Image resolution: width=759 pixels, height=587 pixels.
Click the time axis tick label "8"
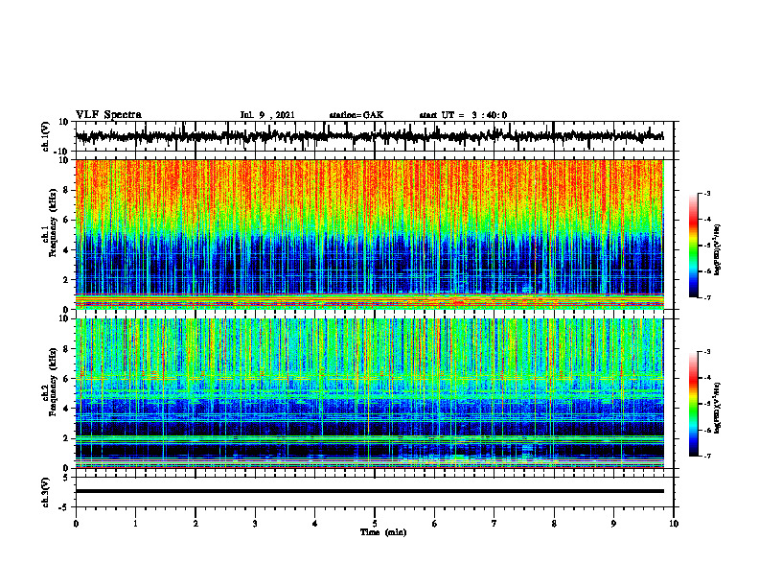(554, 524)
